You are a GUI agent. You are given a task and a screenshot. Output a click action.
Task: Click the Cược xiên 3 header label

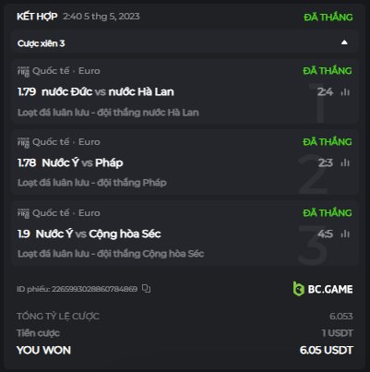tap(41, 43)
